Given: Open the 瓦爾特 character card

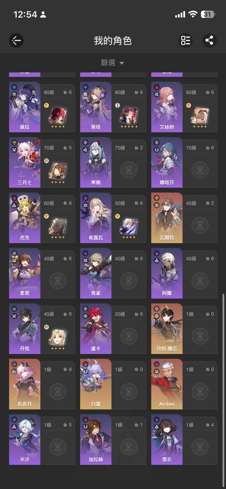Looking at the screenshot, I should click(x=184, y=218).
